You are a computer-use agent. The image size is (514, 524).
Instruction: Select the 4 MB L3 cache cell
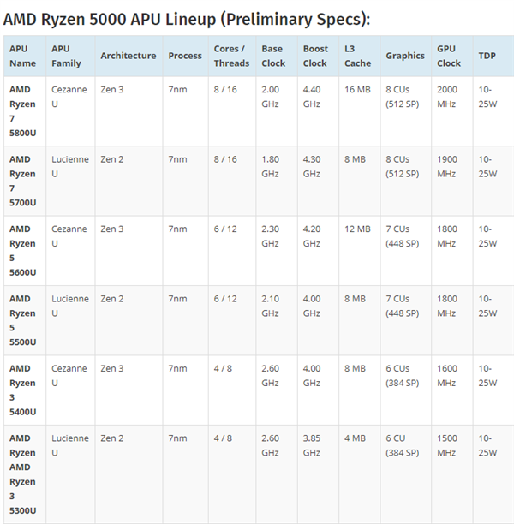pos(360,474)
